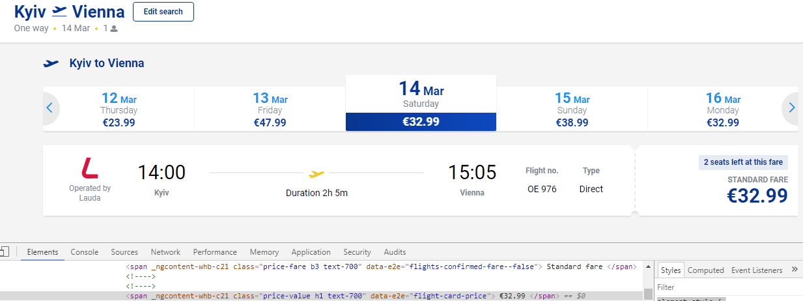This screenshot has width=803, height=301.
Task: Expand more DevTools style tabs chevron
Action: coord(795,270)
